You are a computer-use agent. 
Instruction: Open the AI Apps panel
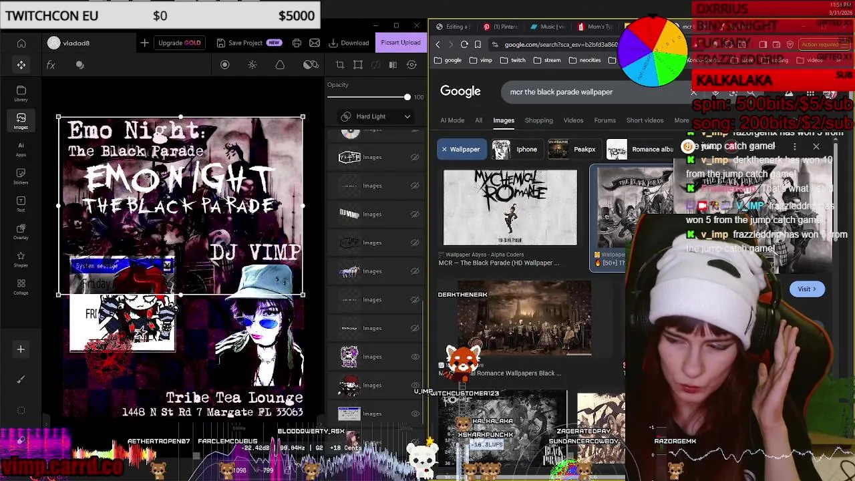point(21,149)
